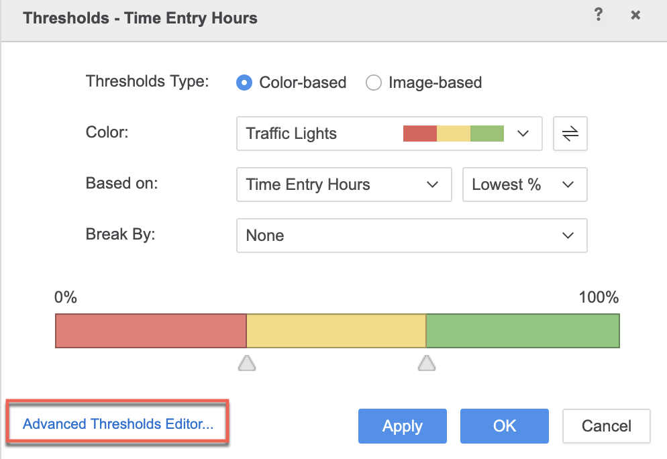Click Cancel to dismiss the dialog
Viewport: 667px width, 459px height.
coord(606,426)
